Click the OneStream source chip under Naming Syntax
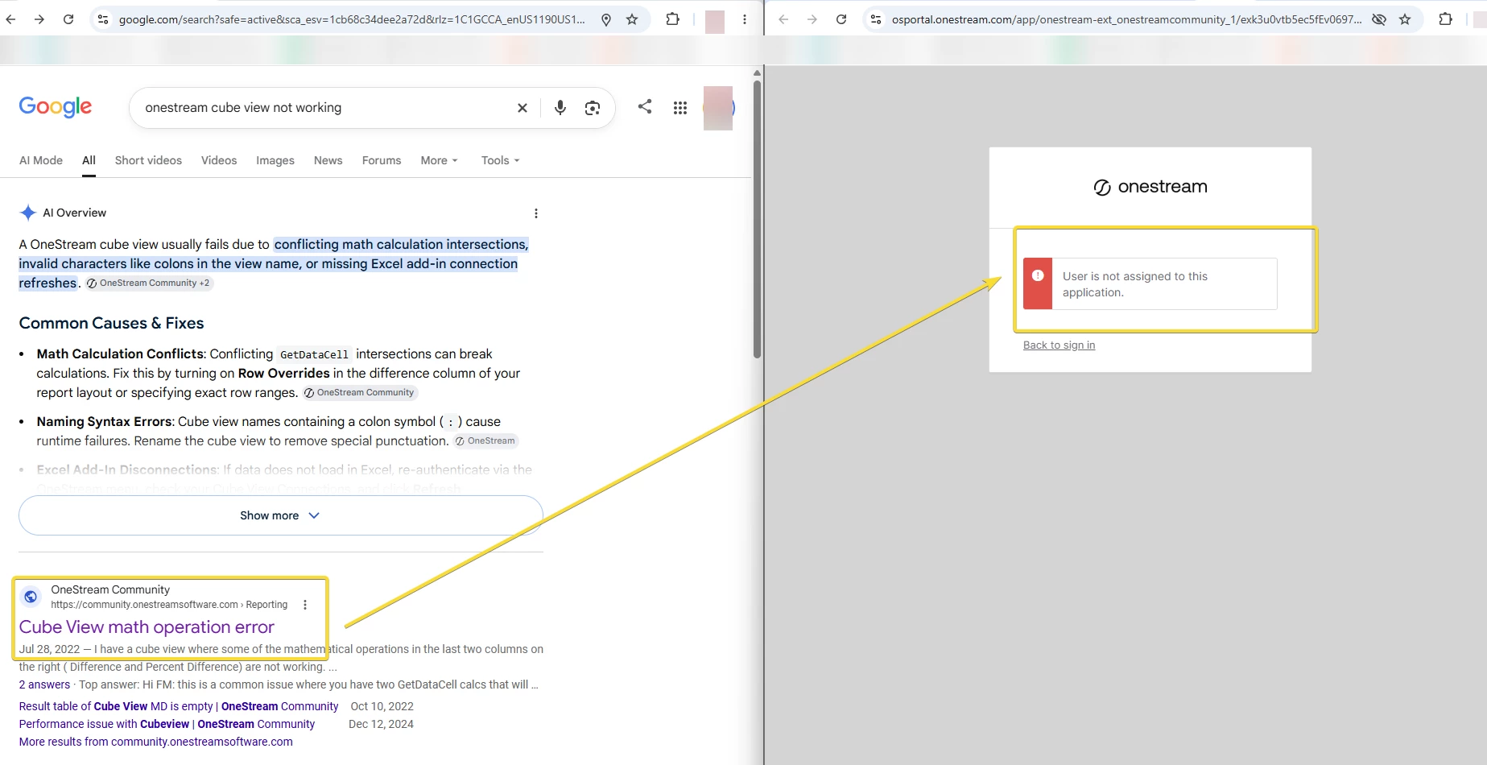This screenshot has width=1487, height=765. [x=485, y=441]
